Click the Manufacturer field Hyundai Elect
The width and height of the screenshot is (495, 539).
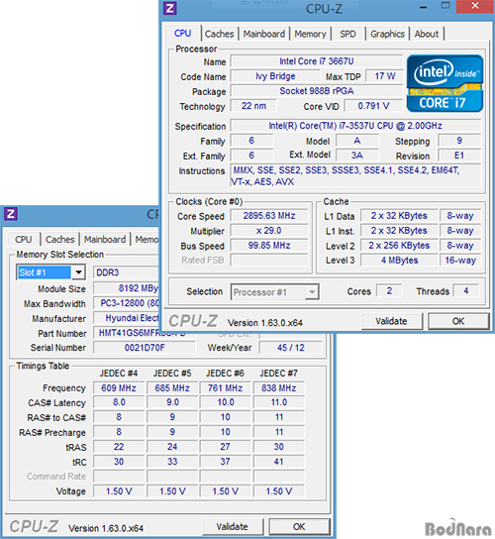point(127,318)
